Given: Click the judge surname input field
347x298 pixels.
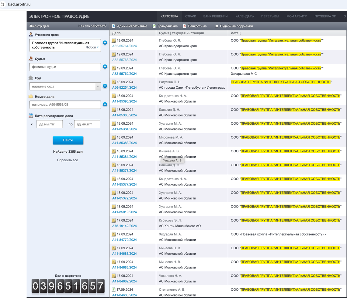Looking at the screenshot, I should [x=65, y=67].
